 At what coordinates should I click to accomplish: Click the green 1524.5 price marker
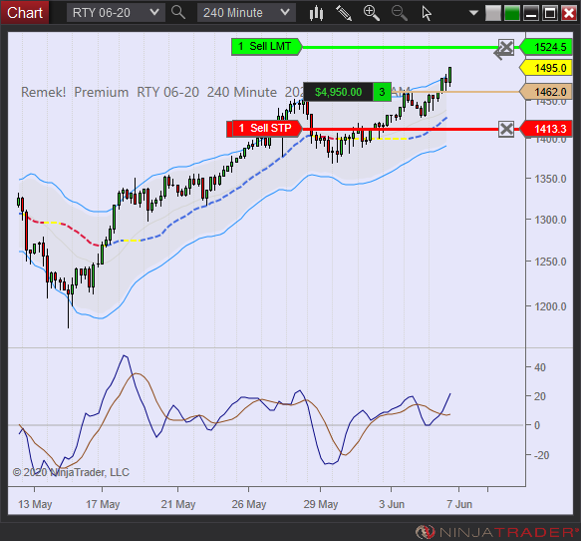tap(546, 47)
